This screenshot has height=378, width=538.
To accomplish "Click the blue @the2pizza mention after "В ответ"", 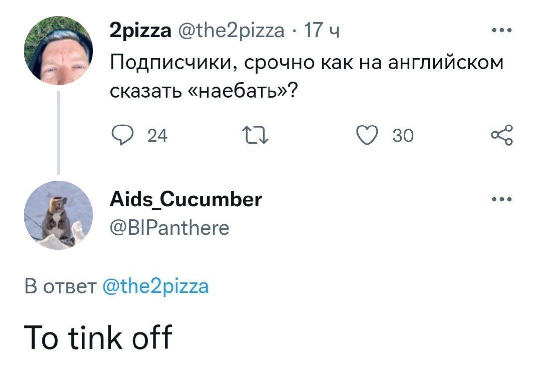I will [155, 286].
